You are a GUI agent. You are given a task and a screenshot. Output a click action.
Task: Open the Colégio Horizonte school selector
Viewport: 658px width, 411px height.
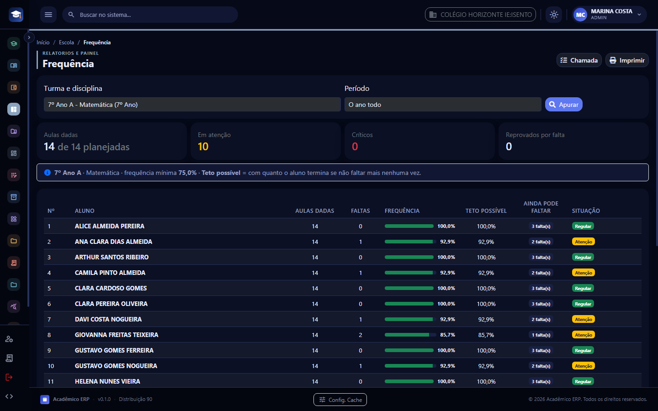pos(480,15)
